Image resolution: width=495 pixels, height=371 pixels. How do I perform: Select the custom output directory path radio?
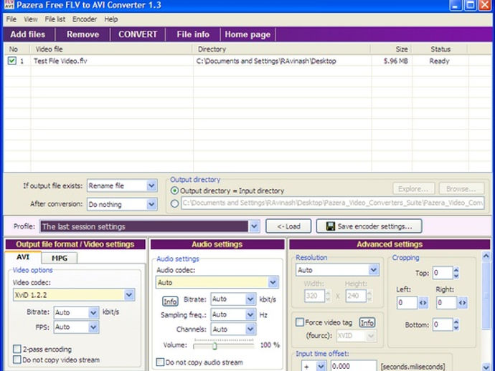[174, 203]
